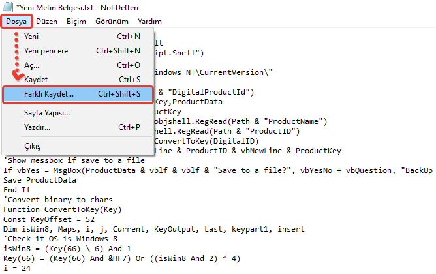Image resolution: width=436 pixels, height=274 pixels.
Task: Select Farklı Kaydet... in the menu
Action: [x=49, y=94]
